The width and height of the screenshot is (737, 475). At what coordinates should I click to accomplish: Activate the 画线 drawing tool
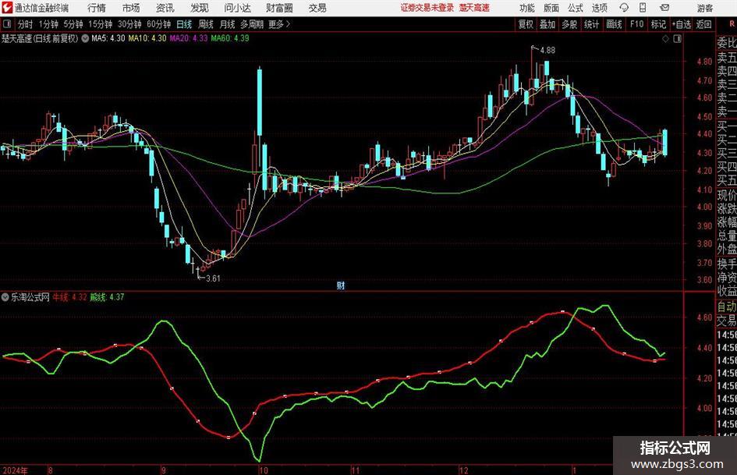click(x=614, y=24)
